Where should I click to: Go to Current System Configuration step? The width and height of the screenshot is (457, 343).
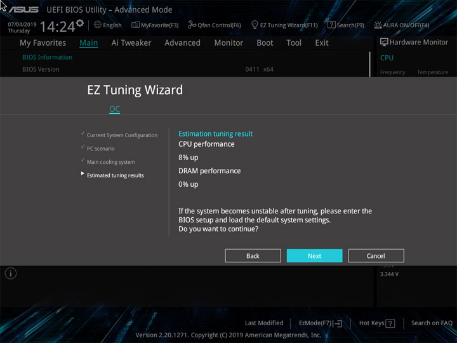coord(122,135)
